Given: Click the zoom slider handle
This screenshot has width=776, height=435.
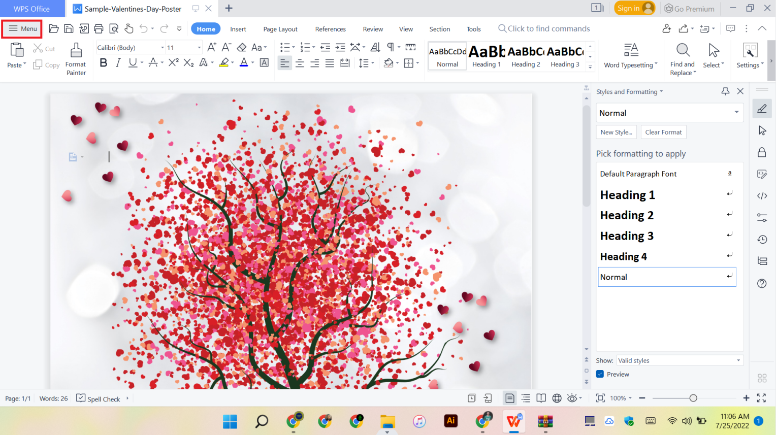Looking at the screenshot, I should 693,398.
